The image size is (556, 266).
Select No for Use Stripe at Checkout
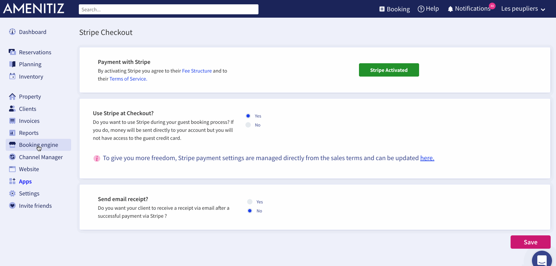248,125
